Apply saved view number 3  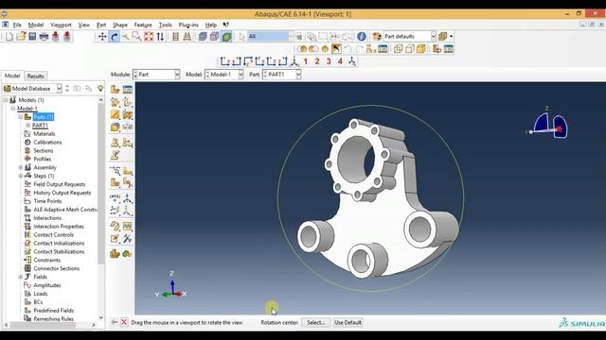click(329, 61)
